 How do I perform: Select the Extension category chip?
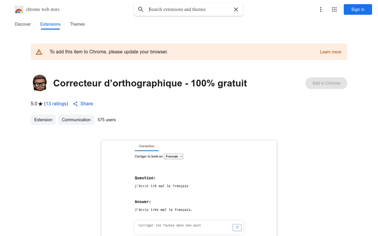click(43, 120)
